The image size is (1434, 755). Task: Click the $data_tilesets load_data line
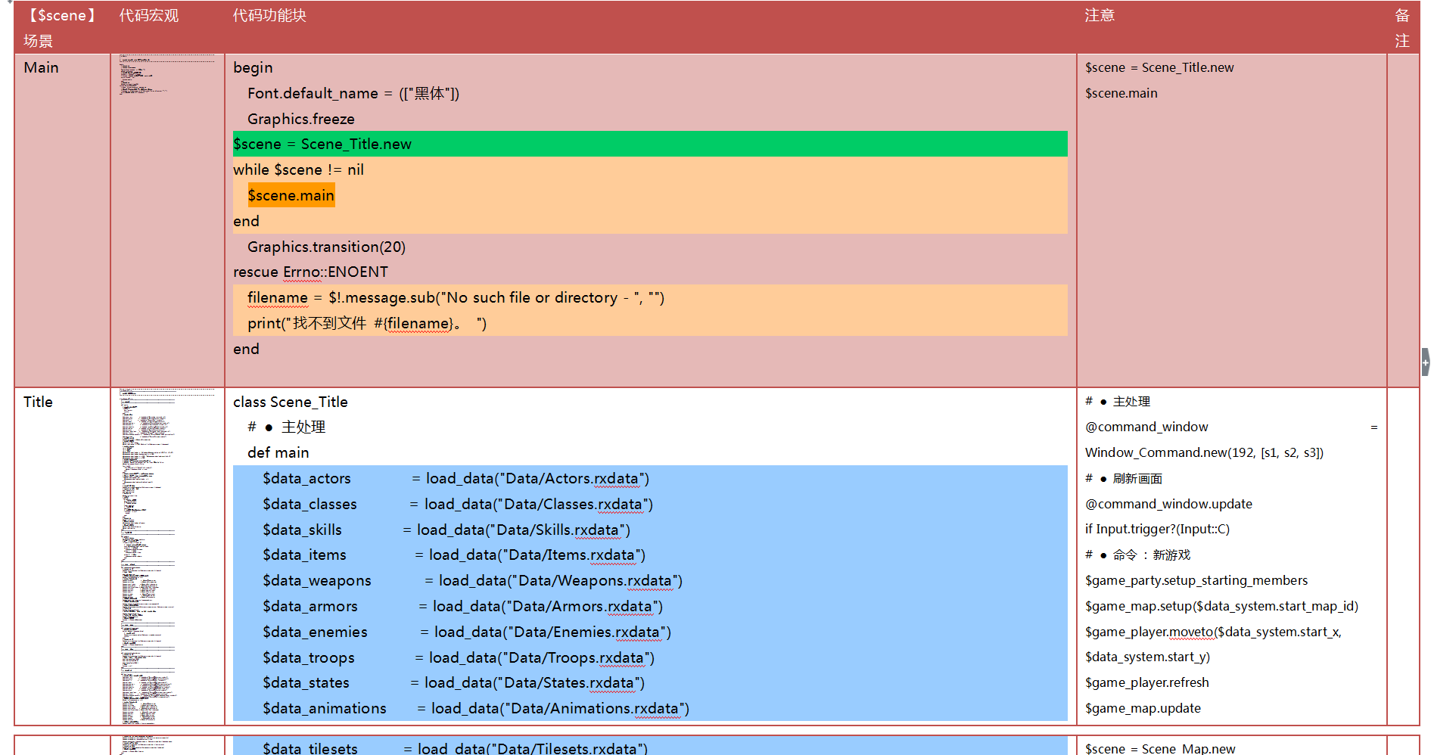click(455, 747)
